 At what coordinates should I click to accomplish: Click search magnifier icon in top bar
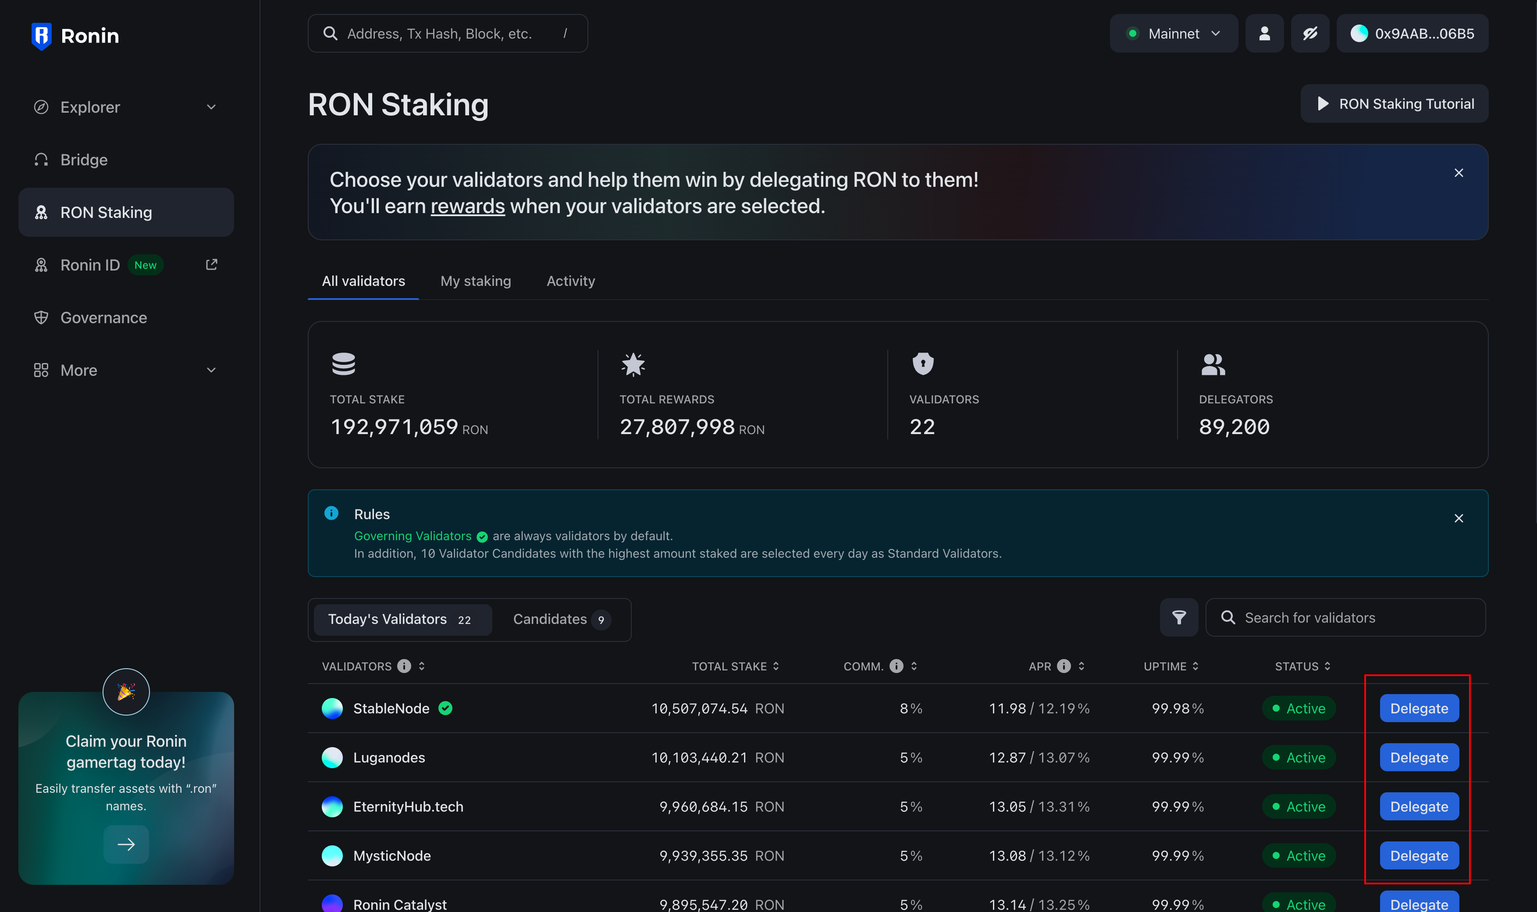[x=331, y=33]
